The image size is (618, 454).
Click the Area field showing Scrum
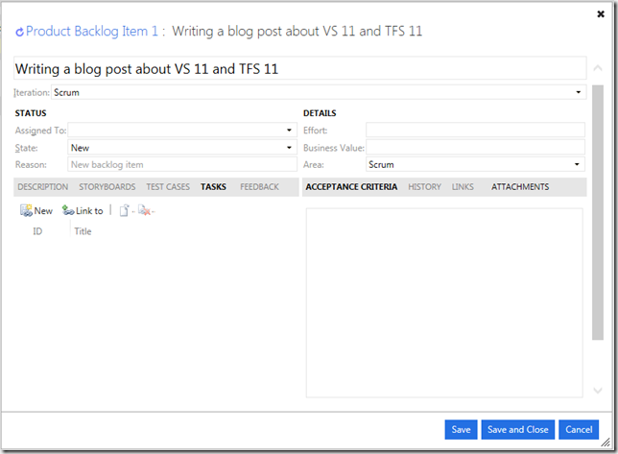click(x=475, y=164)
